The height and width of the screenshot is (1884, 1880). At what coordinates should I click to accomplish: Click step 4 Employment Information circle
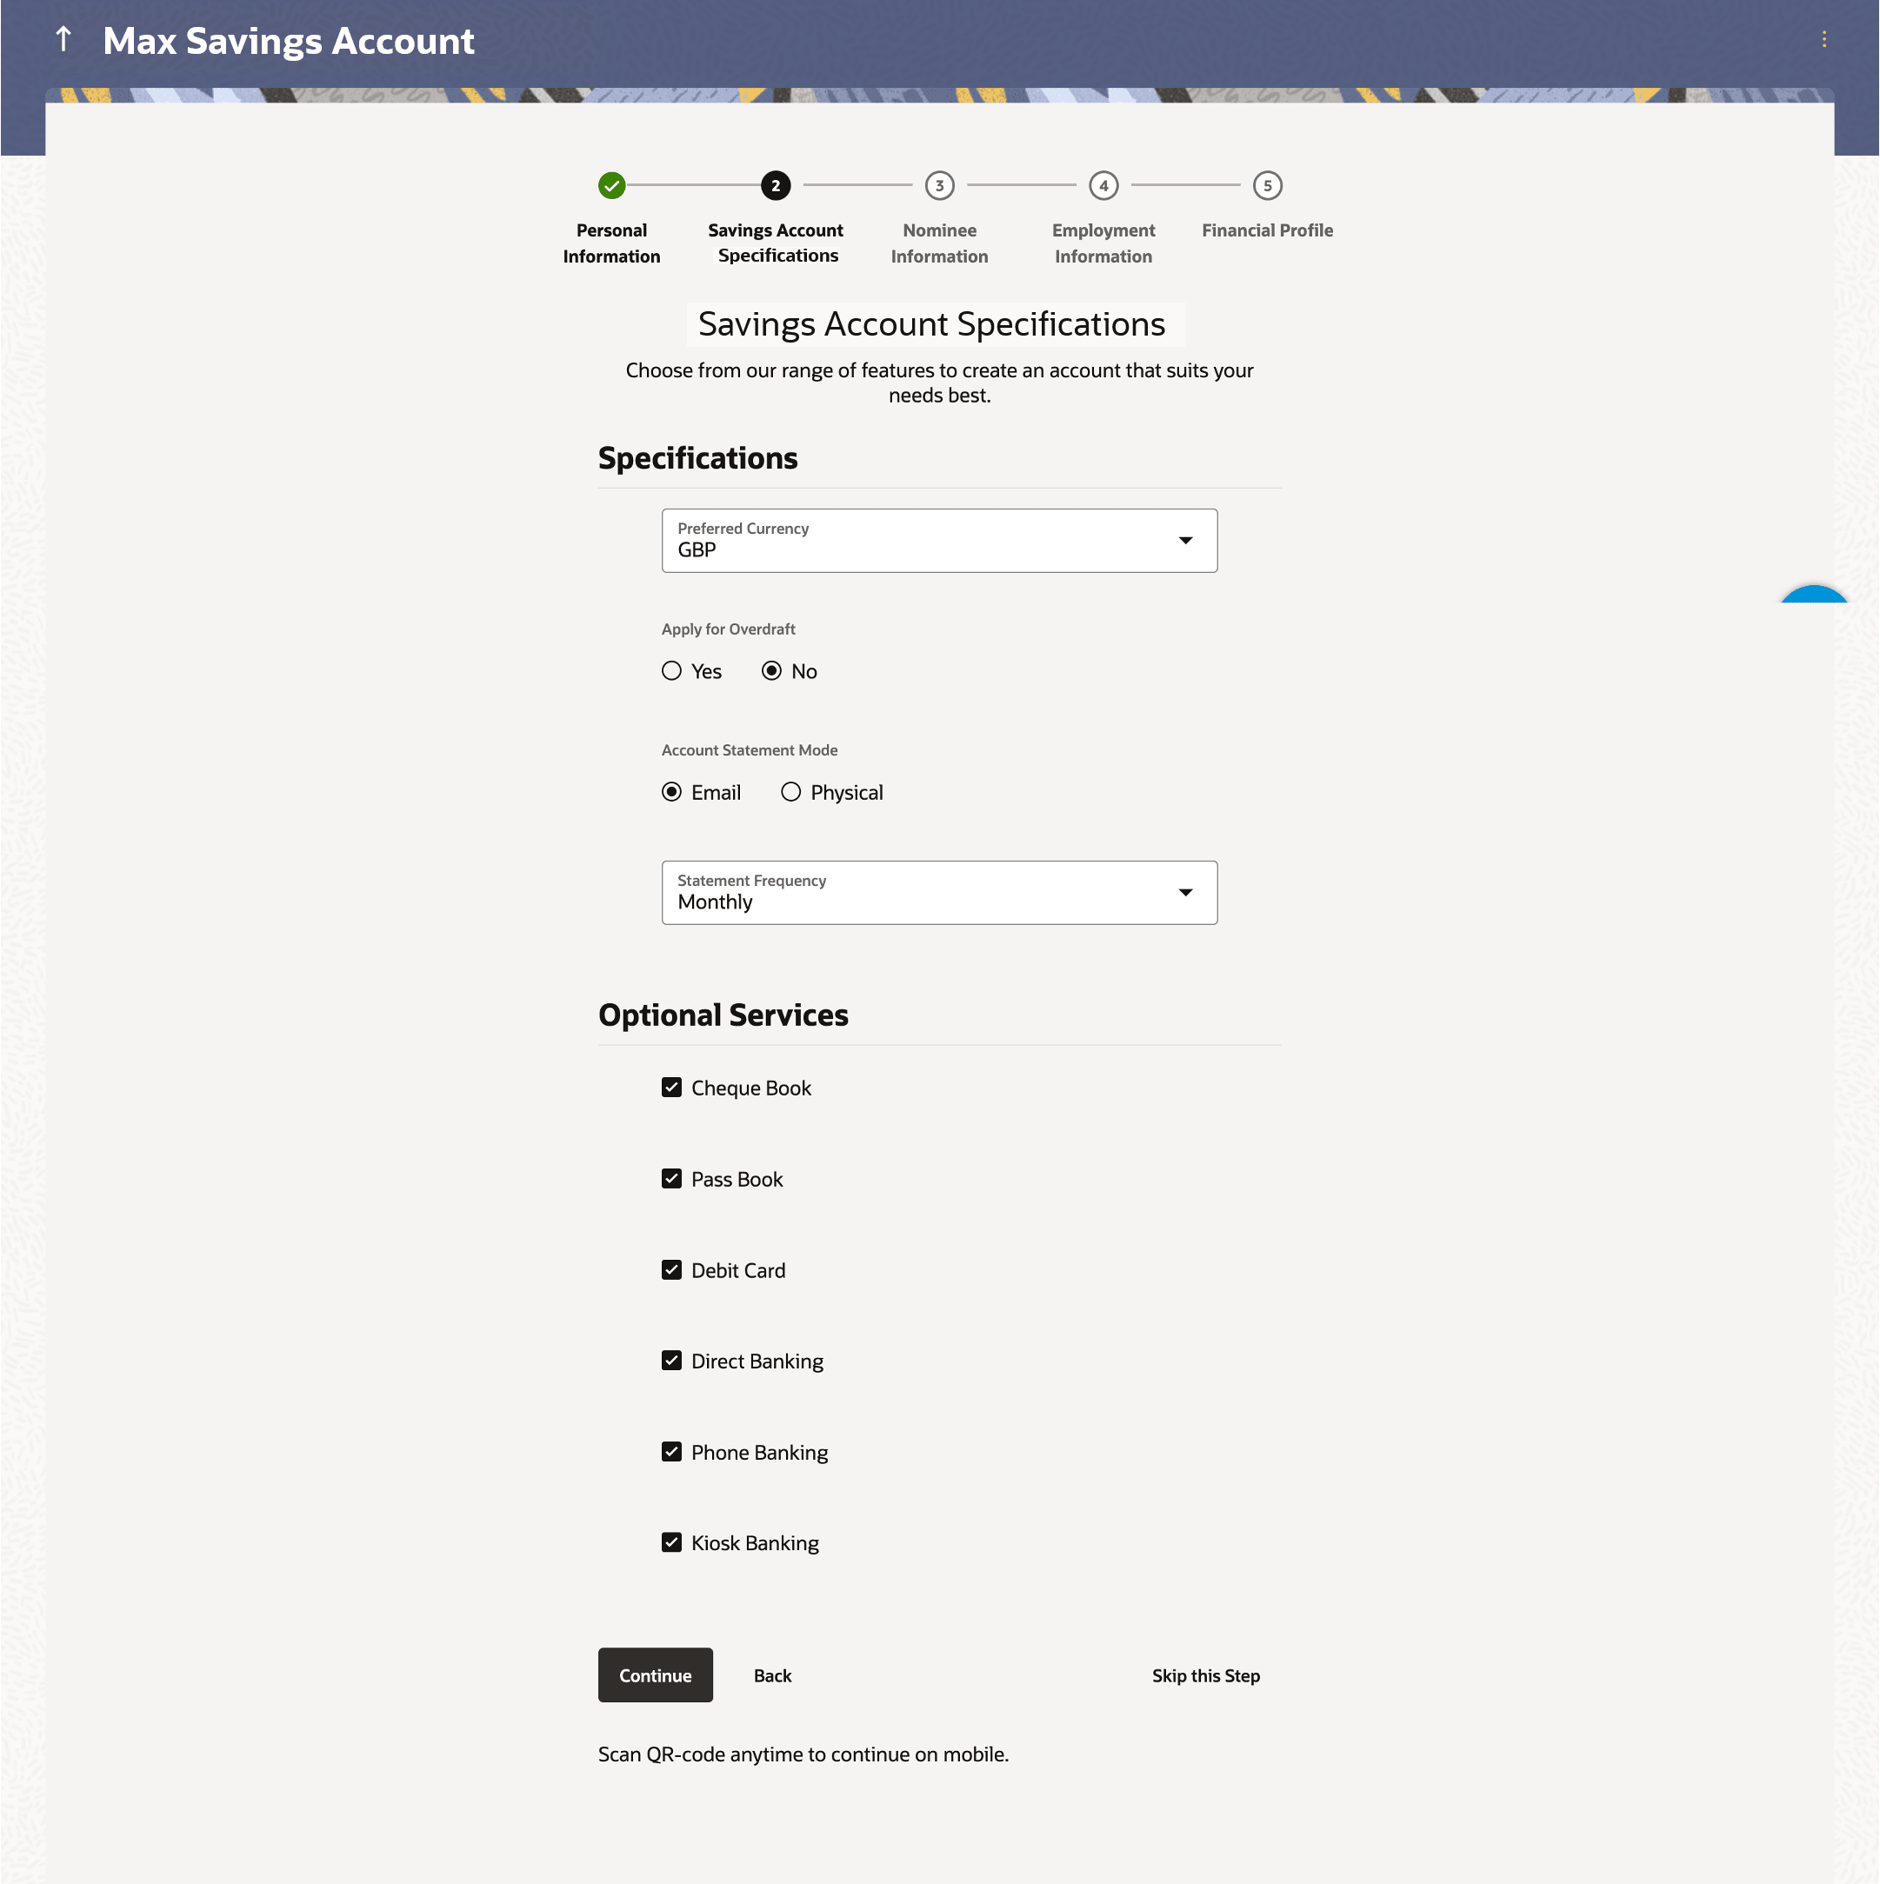click(1103, 185)
